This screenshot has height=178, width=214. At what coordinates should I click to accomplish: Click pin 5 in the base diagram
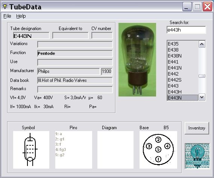click(158, 149)
